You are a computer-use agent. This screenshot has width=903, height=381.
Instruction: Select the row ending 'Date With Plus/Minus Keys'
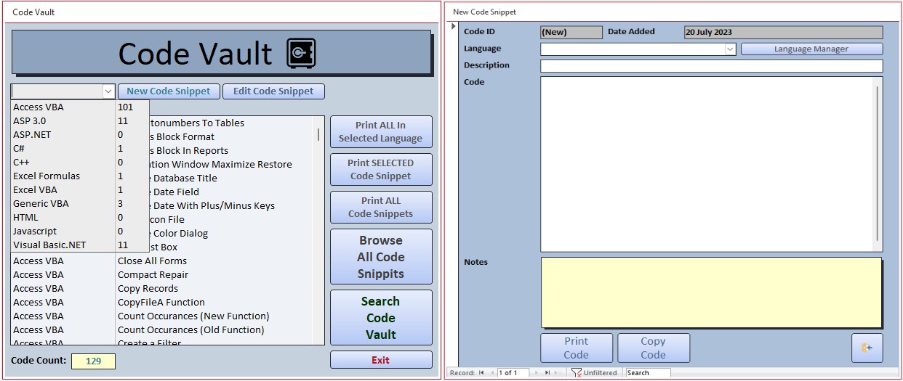[x=231, y=205]
